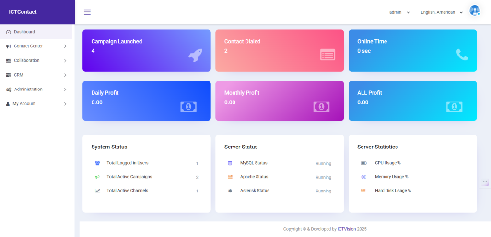Click the MySQL Status database icon
This screenshot has height=237, width=491.
230,163
